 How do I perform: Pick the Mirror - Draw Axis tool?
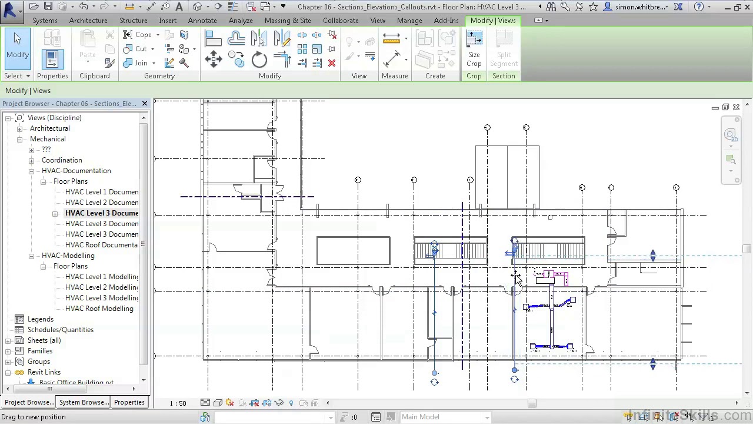click(282, 39)
